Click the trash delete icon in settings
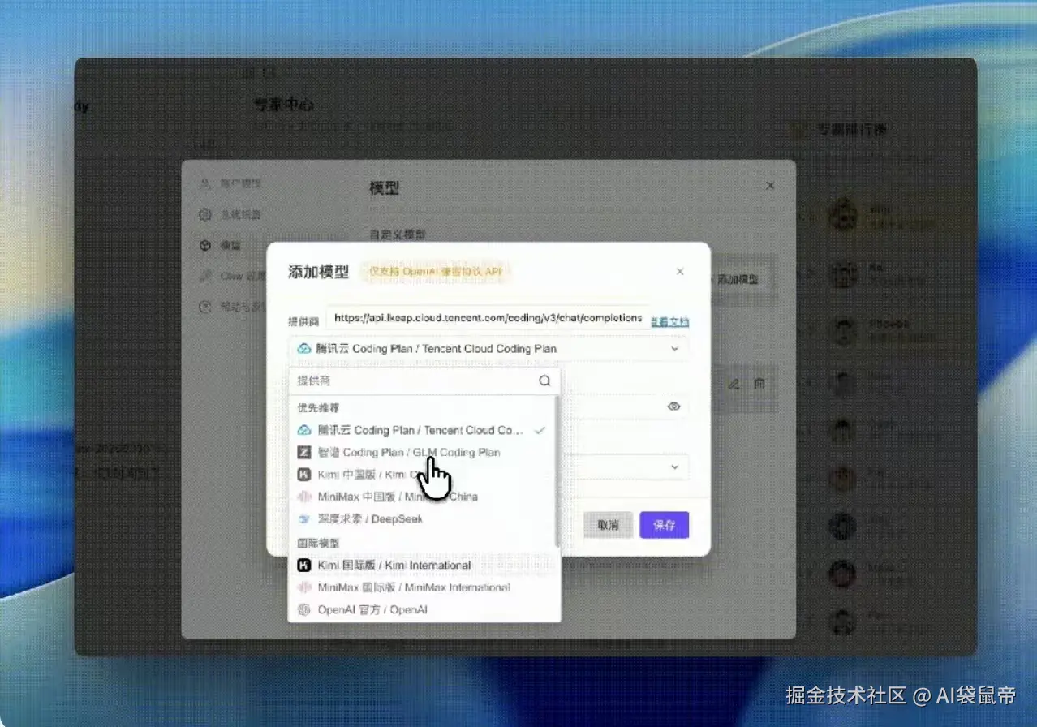 759,384
